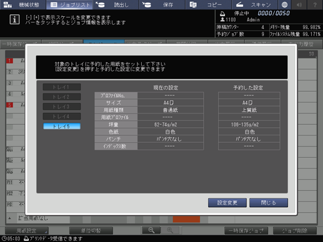This screenshot has width=323, height=242.
Task: Click the 該当用紙なし row label
Action: 33,218
